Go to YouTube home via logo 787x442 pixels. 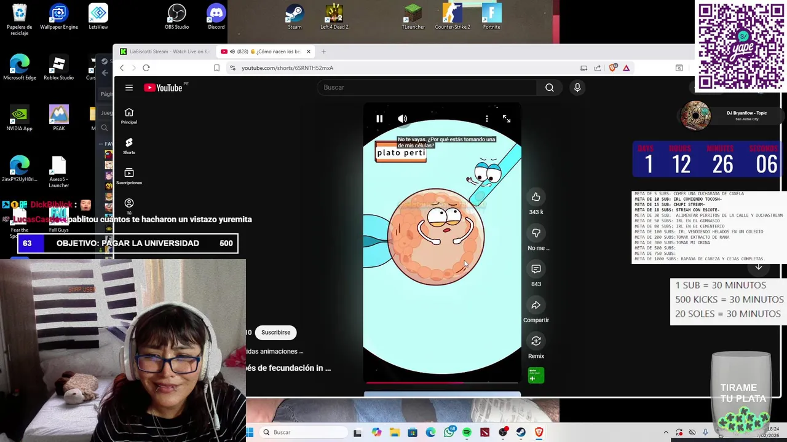coord(164,88)
